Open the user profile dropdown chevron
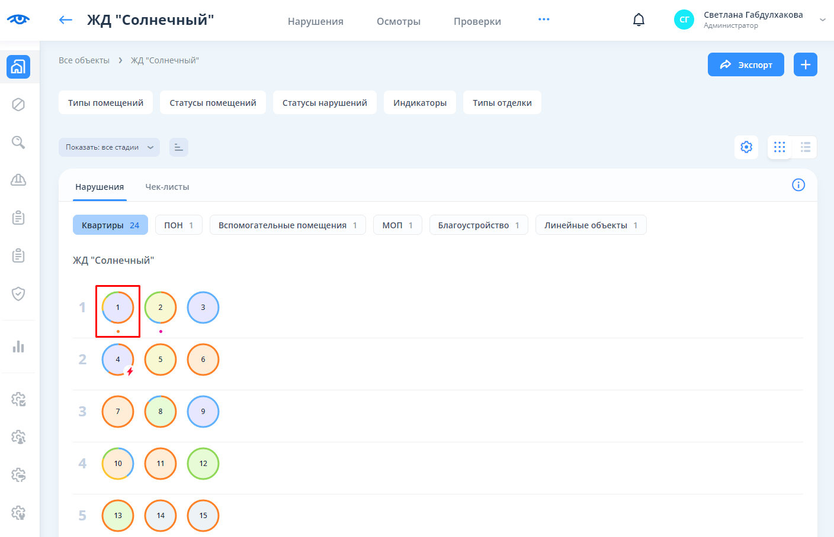This screenshot has width=834, height=537. (822, 20)
